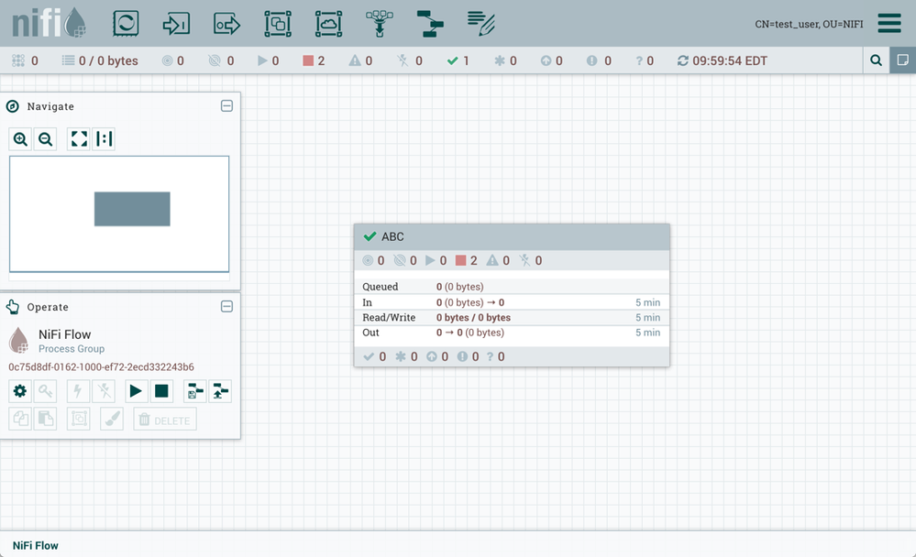This screenshot has width=916, height=557.
Task: Start the flow with the green play button
Action: point(135,391)
